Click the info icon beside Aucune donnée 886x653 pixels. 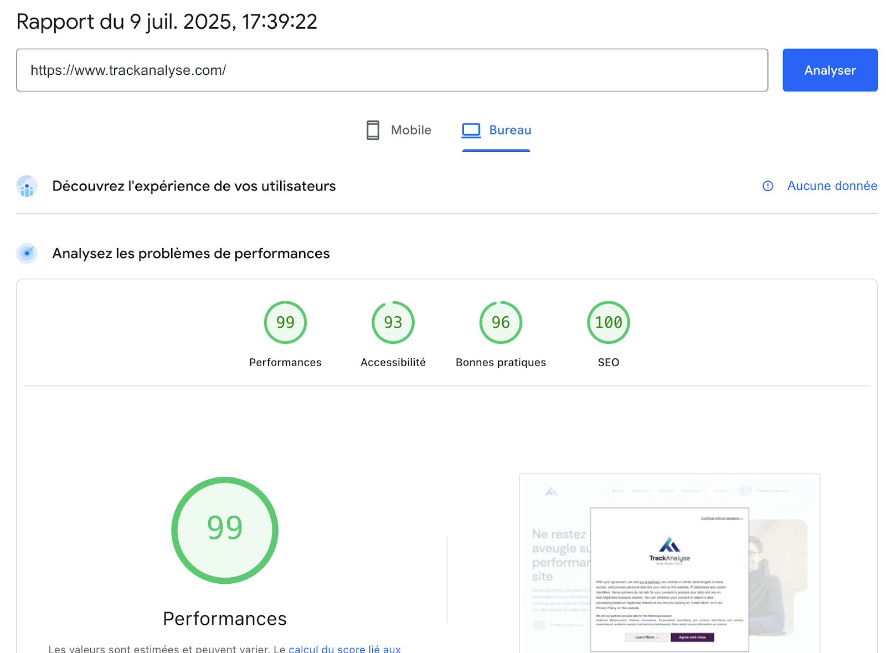point(767,186)
